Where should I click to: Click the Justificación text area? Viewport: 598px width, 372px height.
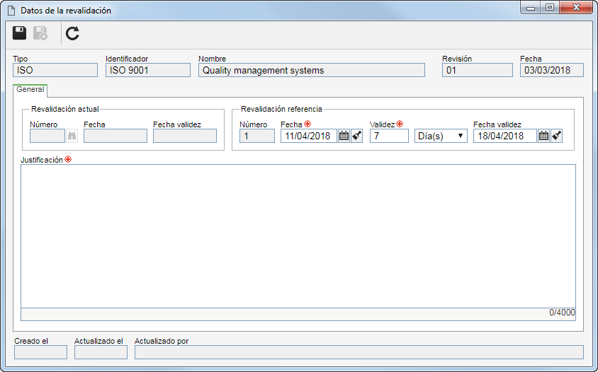298,236
